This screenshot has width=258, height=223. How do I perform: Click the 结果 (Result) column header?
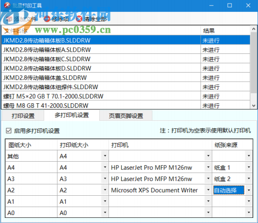225,31
